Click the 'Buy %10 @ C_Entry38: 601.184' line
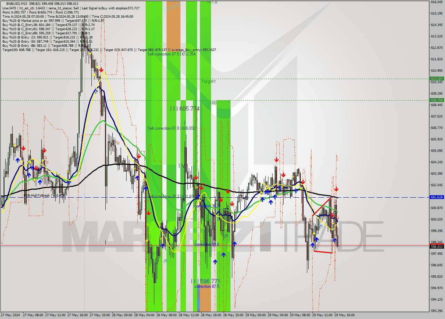This screenshot has height=319, width=445. 48,25
